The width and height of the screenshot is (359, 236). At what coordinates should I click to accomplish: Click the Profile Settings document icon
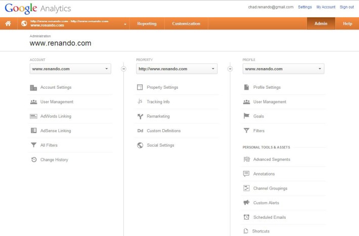pyautogui.click(x=246, y=87)
